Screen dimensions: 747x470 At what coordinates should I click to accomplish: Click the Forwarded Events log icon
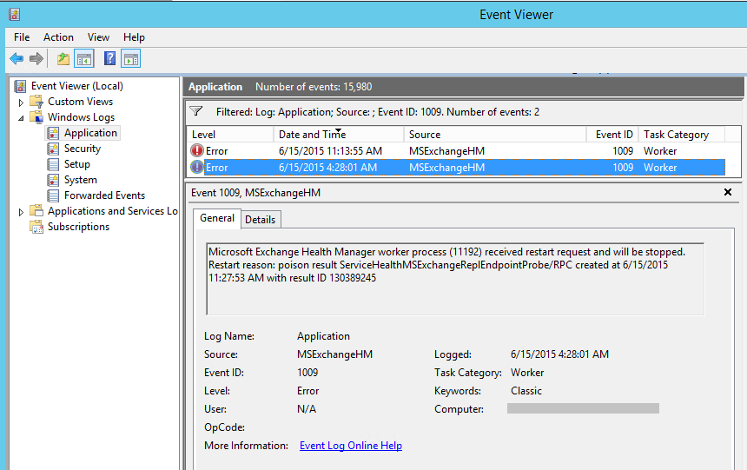[53, 195]
